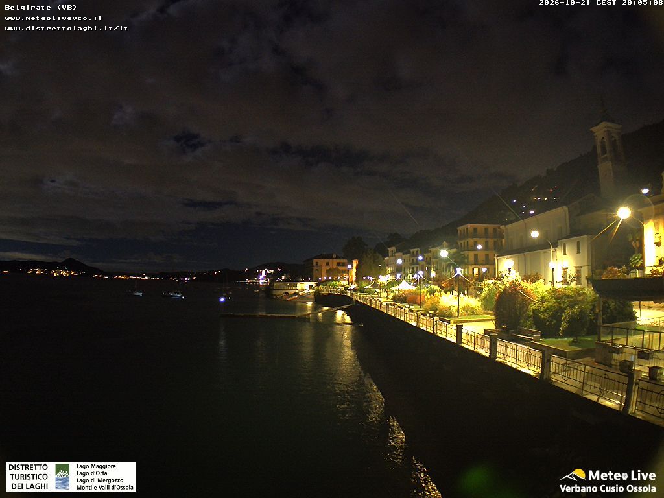Open the www.distrettolaghi.it/it address text
The image size is (664, 498).
[x=67, y=29]
